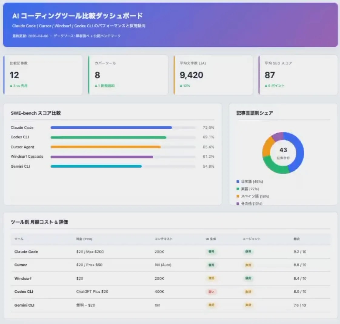Click the 'ChatGPT Plus $20' price cell
This screenshot has width=340, height=324.
pyautogui.click(x=92, y=292)
